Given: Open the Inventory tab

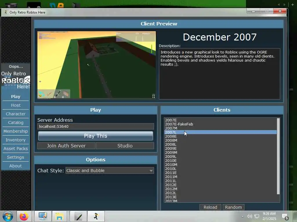Looking at the screenshot, I should [x=16, y=140].
